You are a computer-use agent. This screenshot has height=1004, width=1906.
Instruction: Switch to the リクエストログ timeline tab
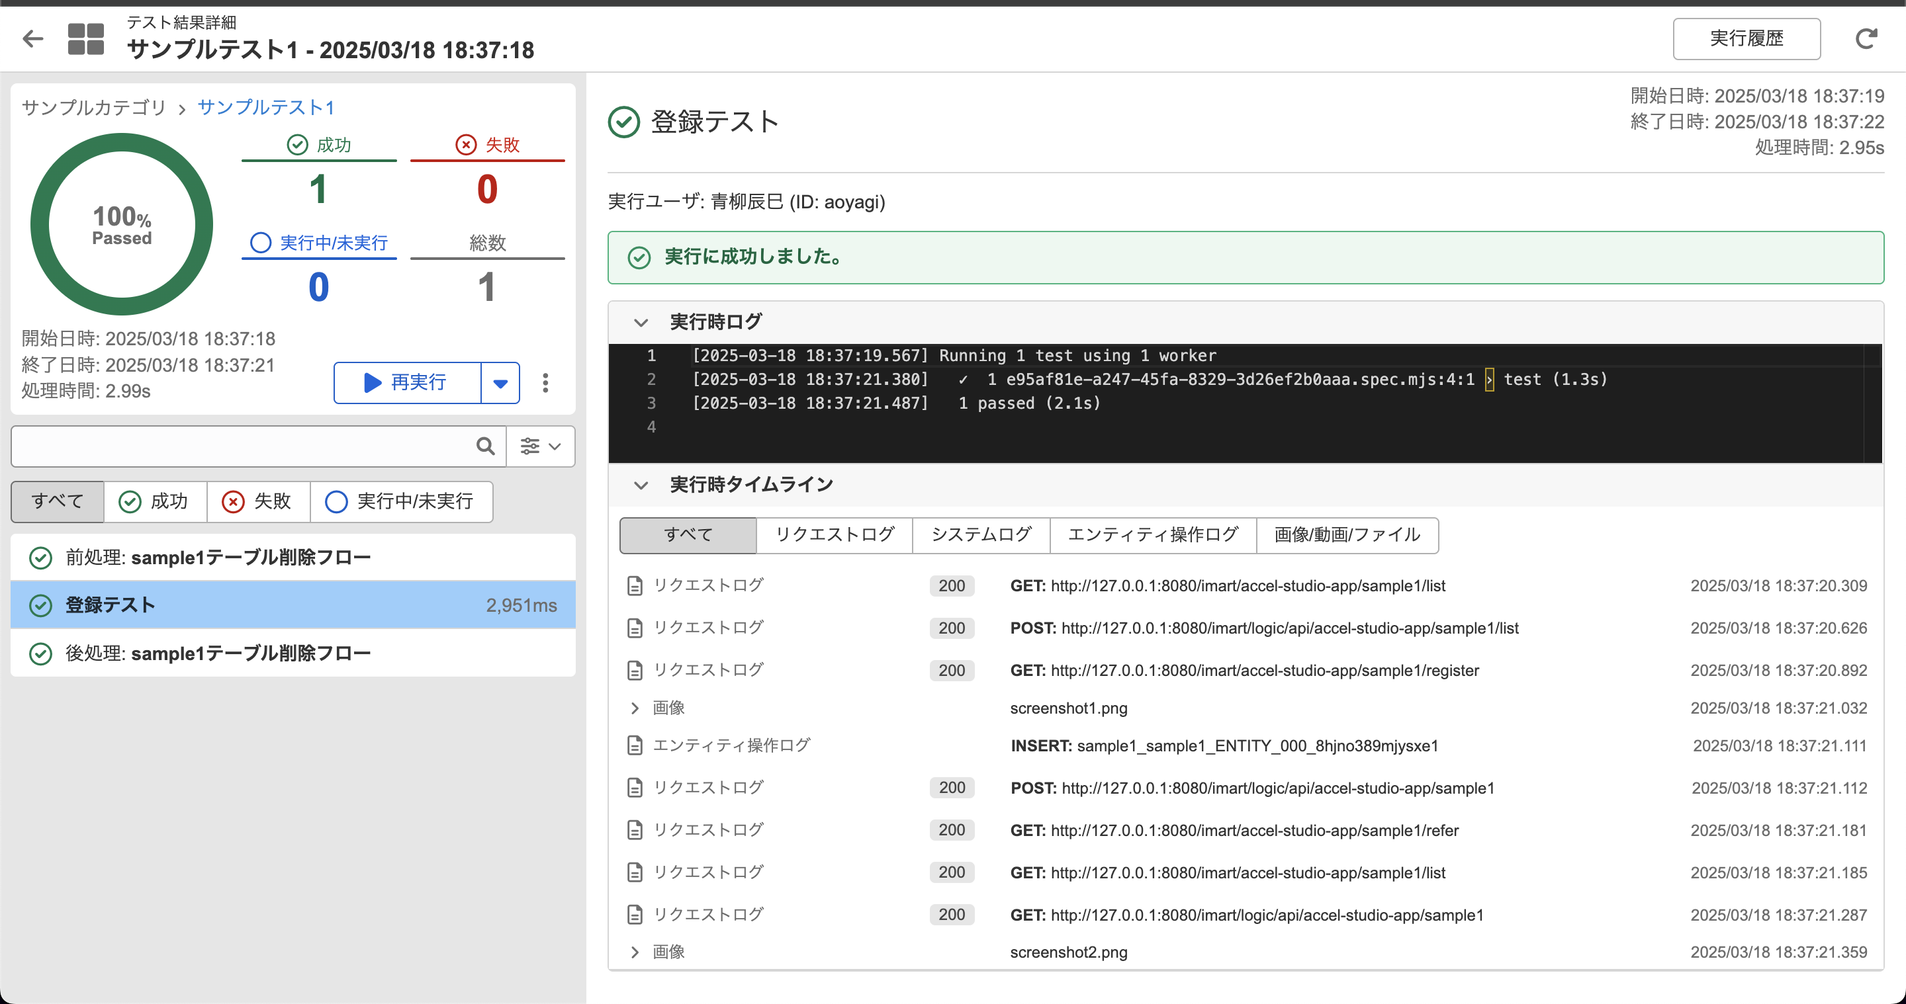[x=834, y=534]
